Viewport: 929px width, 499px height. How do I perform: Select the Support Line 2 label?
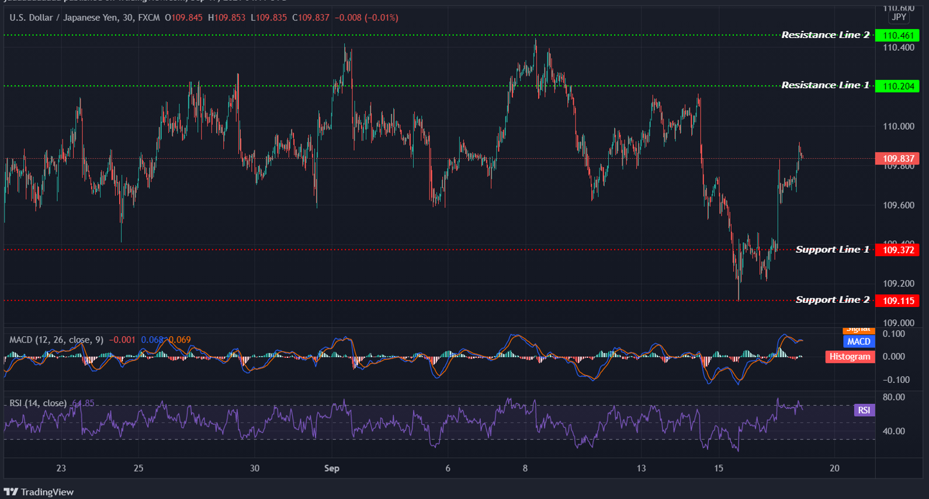[832, 300]
